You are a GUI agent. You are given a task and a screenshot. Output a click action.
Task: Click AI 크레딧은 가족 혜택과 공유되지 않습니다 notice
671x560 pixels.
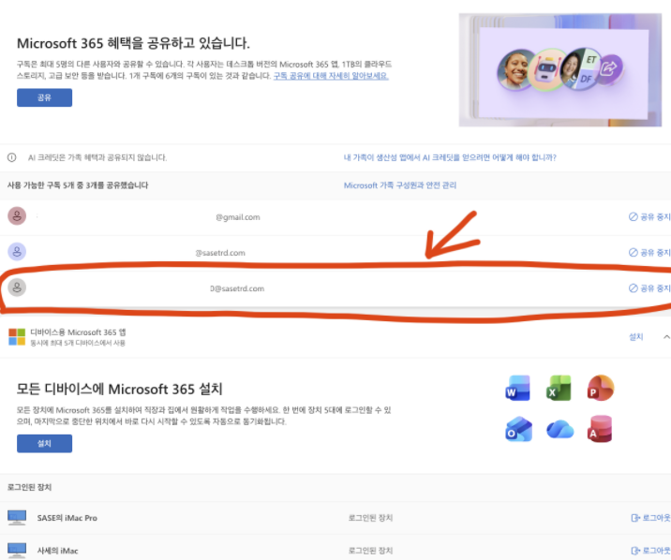pos(97,157)
